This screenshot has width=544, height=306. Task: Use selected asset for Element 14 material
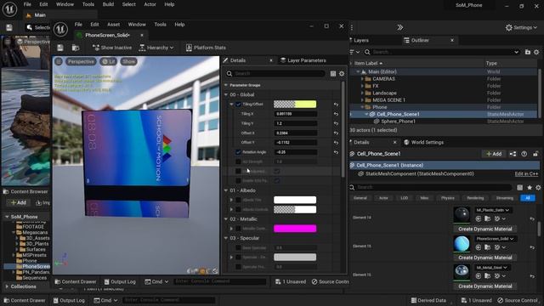tap(479, 218)
